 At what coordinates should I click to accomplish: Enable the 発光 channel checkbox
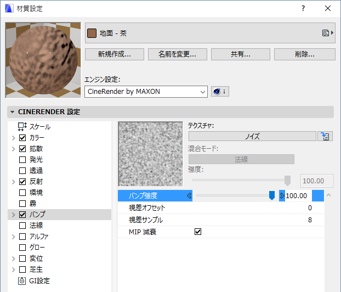[22, 160]
